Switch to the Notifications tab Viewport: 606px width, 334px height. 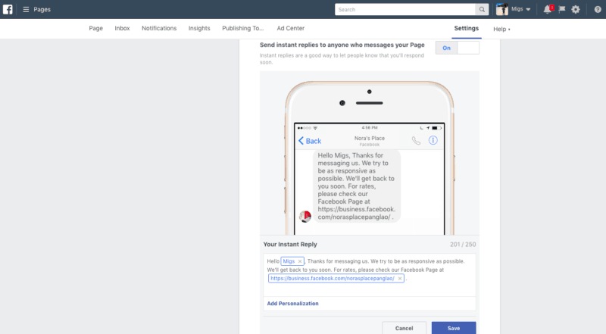159,28
